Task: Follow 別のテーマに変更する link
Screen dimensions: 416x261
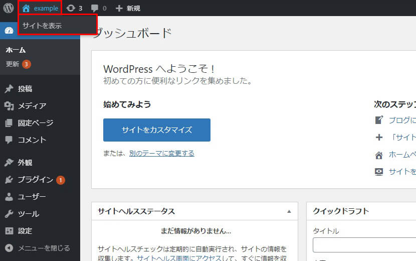Action: 161,153
